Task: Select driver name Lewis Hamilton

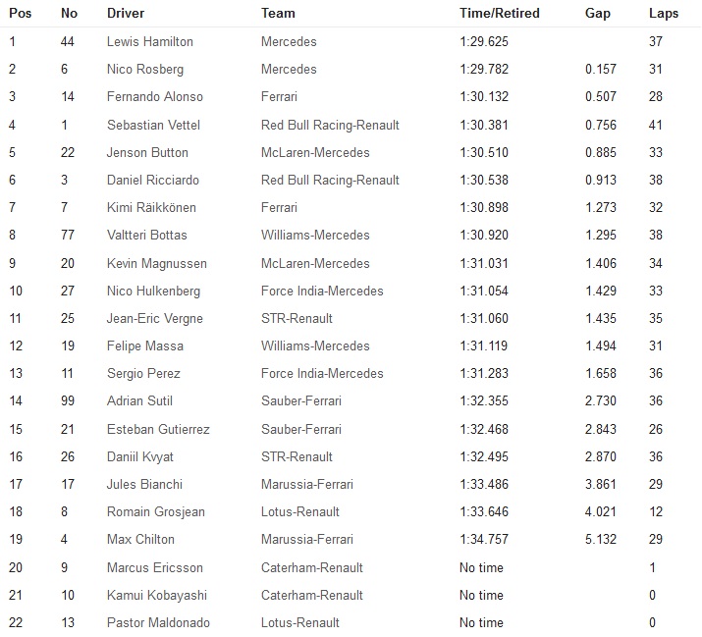Action: 149,42
